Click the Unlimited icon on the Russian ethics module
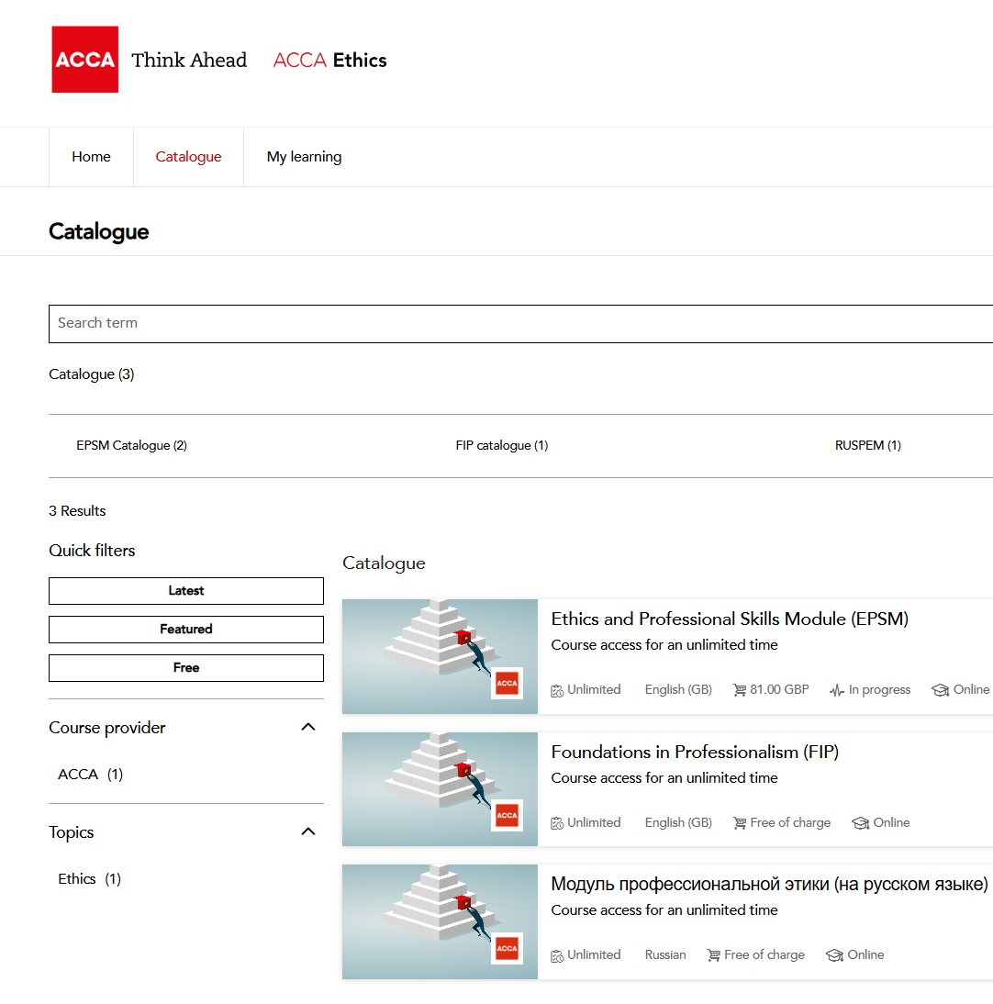 [x=556, y=954]
